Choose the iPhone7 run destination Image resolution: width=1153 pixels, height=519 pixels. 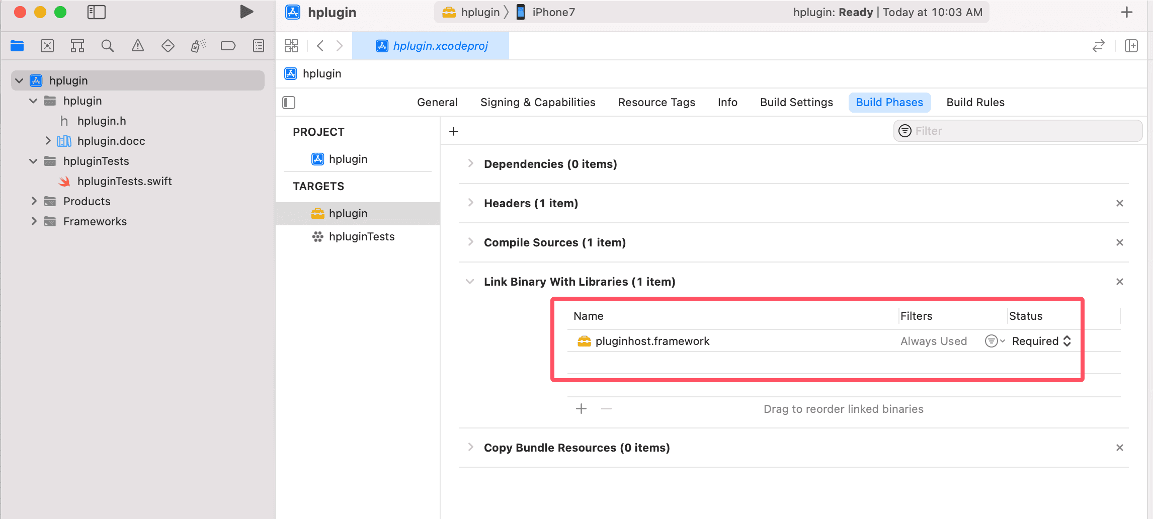(x=546, y=12)
